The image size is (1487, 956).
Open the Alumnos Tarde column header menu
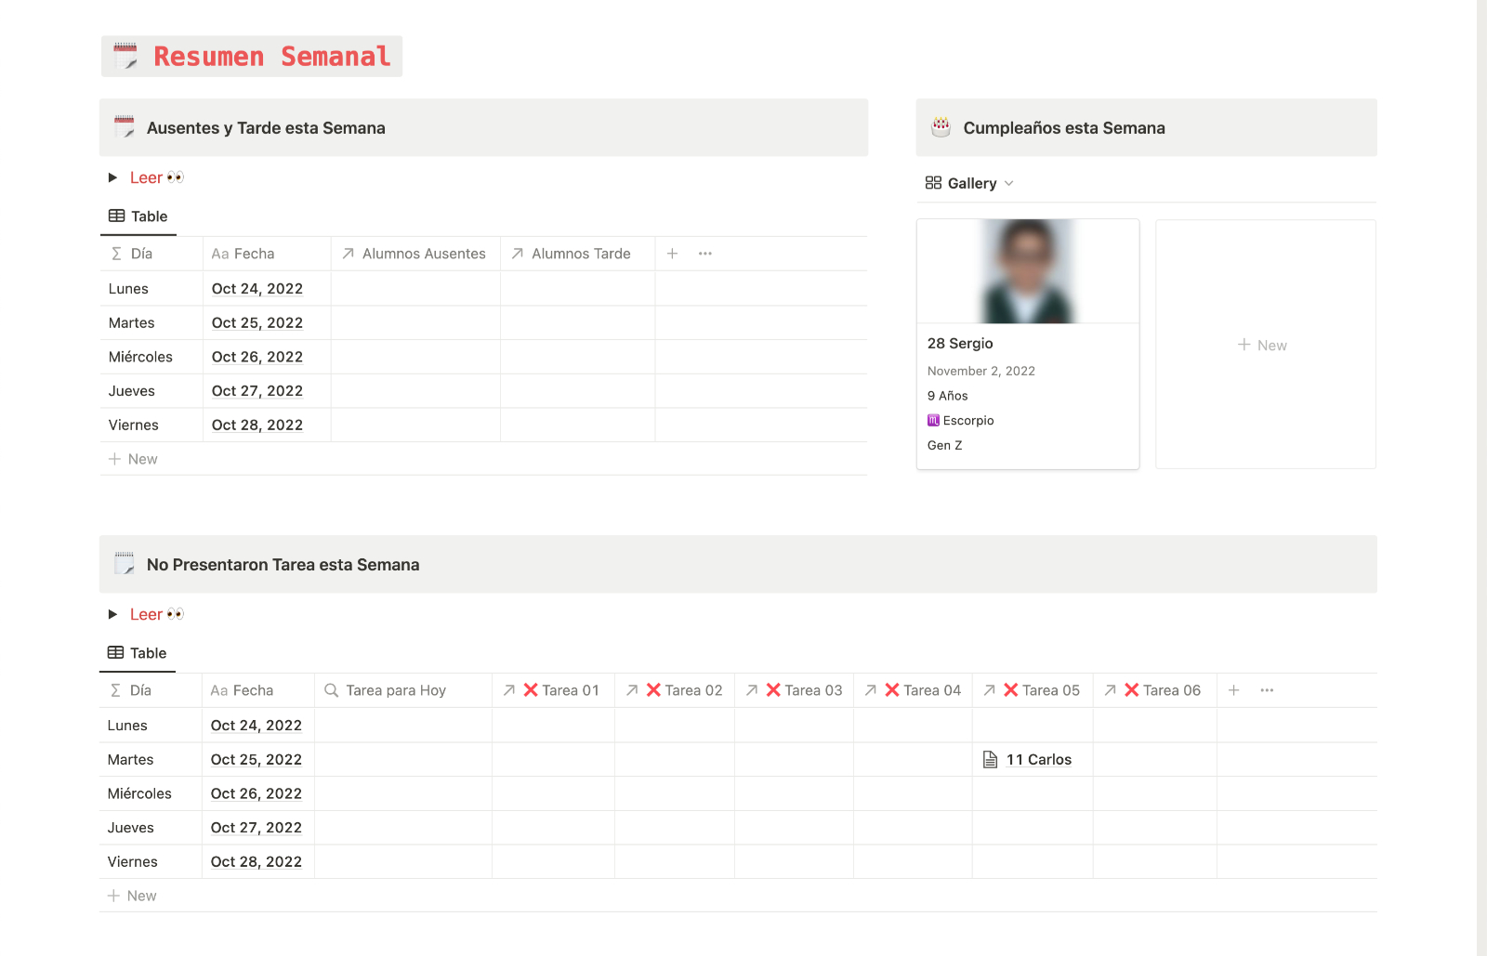(x=577, y=254)
